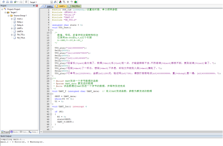Open the Pack Installer toolbar icon
Viewport: 223px width, 146px height.
click(x=76, y=2)
